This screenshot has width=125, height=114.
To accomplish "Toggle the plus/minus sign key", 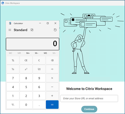I will click(13, 105).
